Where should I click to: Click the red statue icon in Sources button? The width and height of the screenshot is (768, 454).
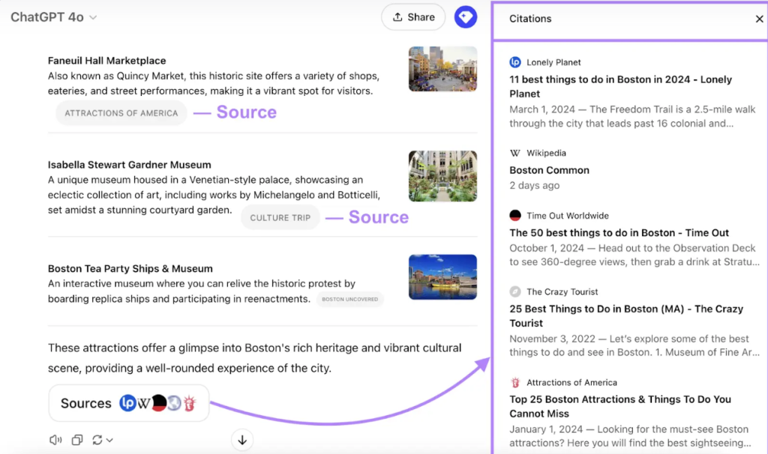point(190,403)
